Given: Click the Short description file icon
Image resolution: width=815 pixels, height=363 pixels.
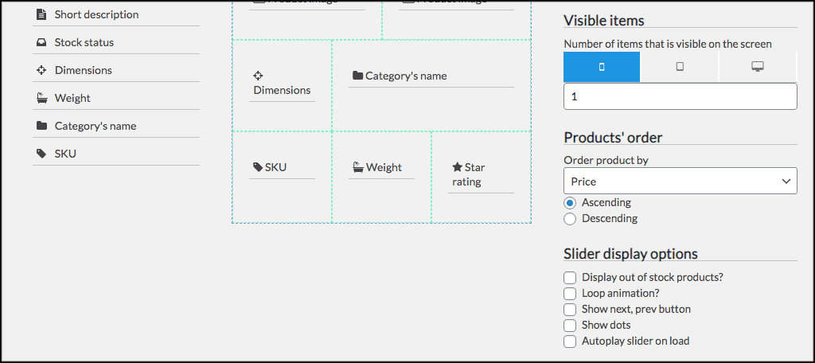Looking at the screenshot, I should [41, 14].
